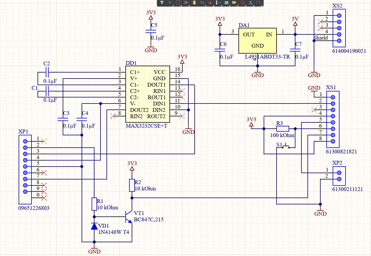The height and width of the screenshot is (256, 371).
Task: Select the text string tool
Action: point(250,3)
